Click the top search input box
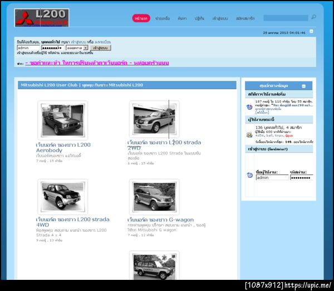The width and height of the screenshot is (334, 291). click(x=286, y=18)
